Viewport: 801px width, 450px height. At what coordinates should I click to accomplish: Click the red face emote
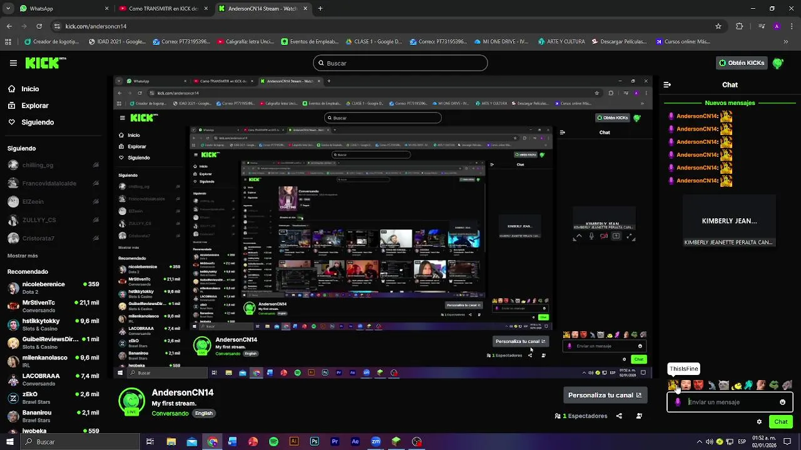(x=698, y=385)
